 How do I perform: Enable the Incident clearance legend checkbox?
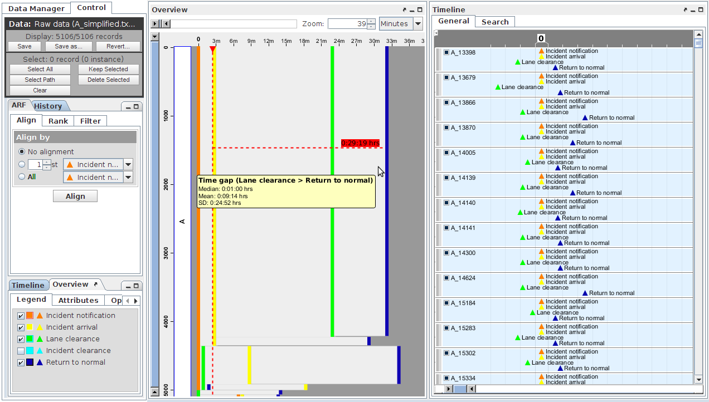21,351
